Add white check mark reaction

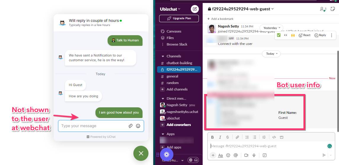(279, 35)
